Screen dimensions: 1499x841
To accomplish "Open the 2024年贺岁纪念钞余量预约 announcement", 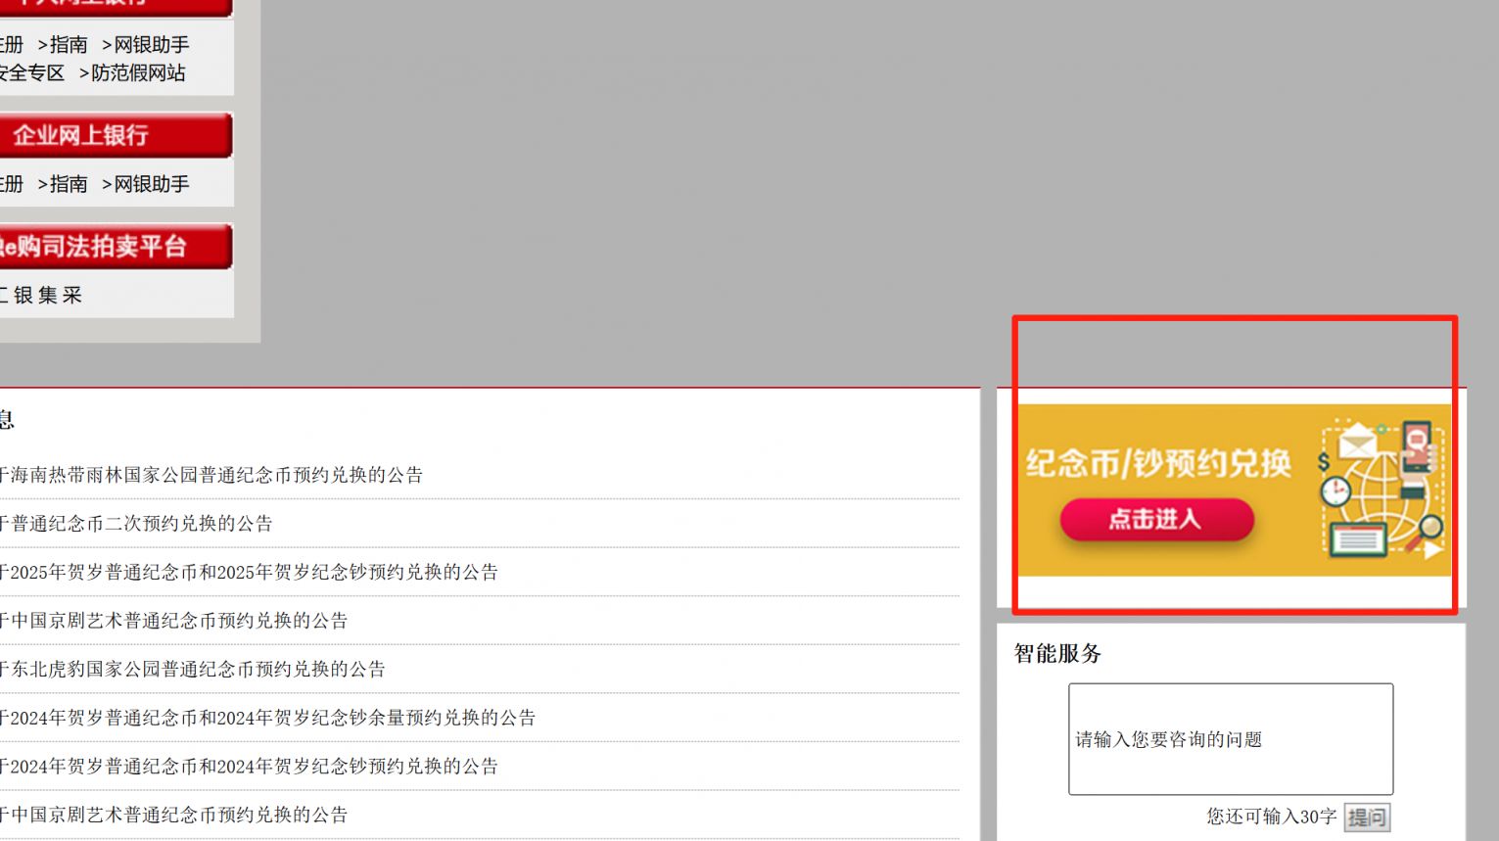I will coord(268,718).
